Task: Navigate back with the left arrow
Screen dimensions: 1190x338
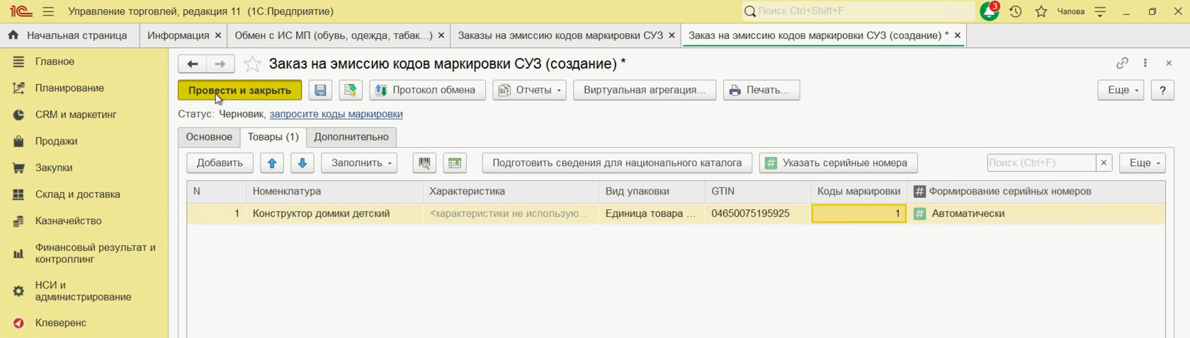Action: (192, 64)
